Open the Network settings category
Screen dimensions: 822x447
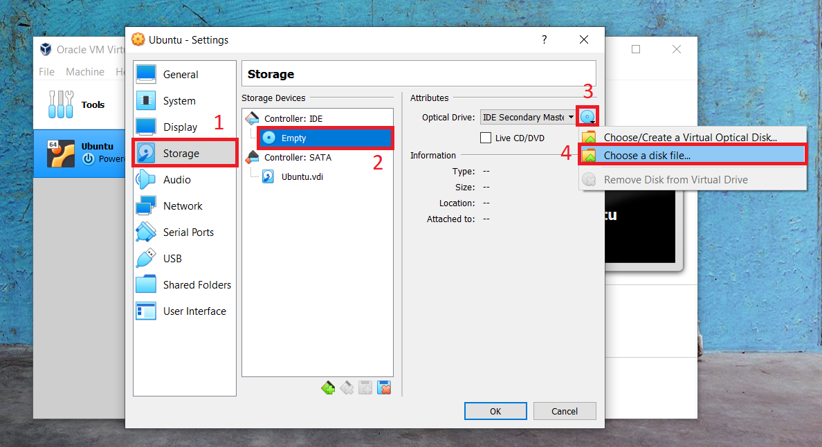click(185, 206)
